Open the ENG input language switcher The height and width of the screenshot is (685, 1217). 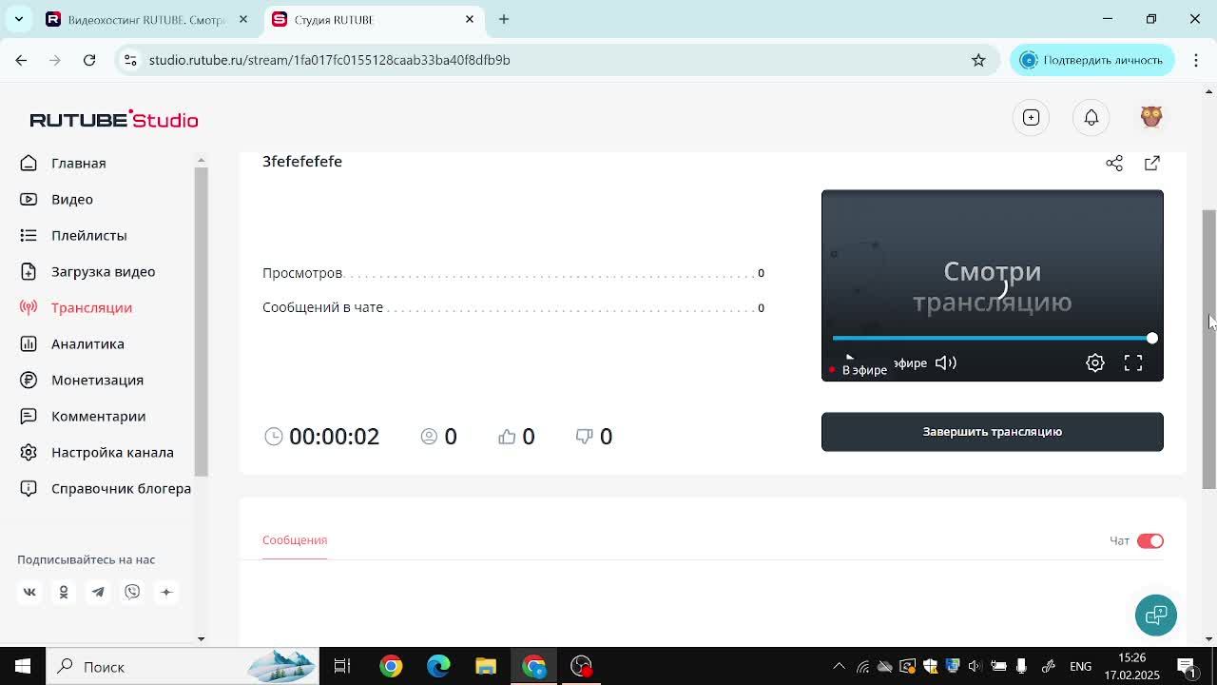1080,667
